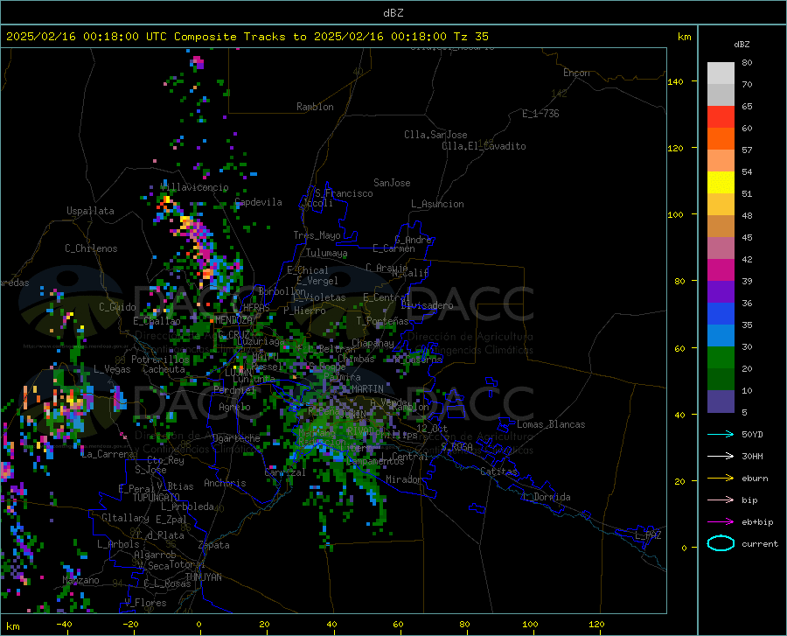
Task: Select the dark green 10-20 dBZ swatch
Action: click(721, 380)
